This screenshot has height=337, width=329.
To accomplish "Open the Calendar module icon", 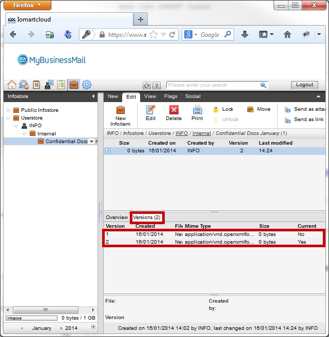I will coord(36,85).
